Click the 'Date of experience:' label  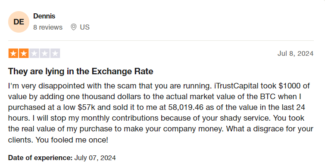pyautogui.click(x=40, y=158)
